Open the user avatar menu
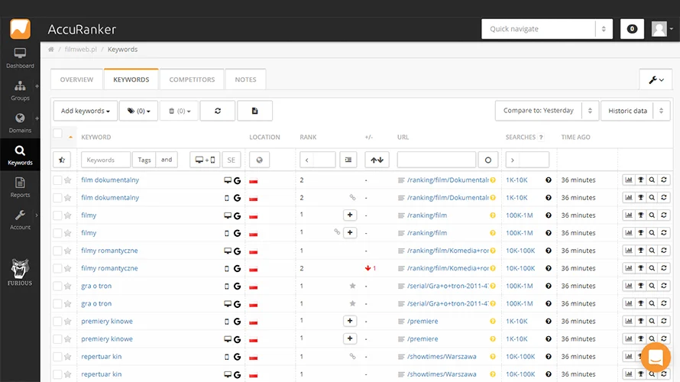The width and height of the screenshot is (680, 382). 662,29
